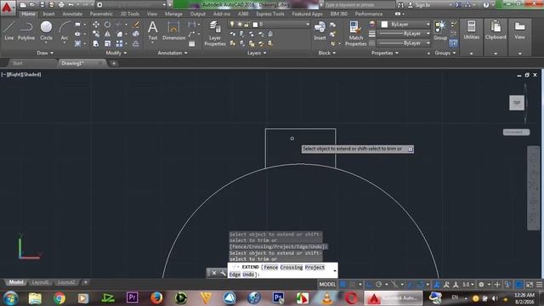Click the object color swatch in Properties
This screenshot has height=306, width=544.
[384, 25]
